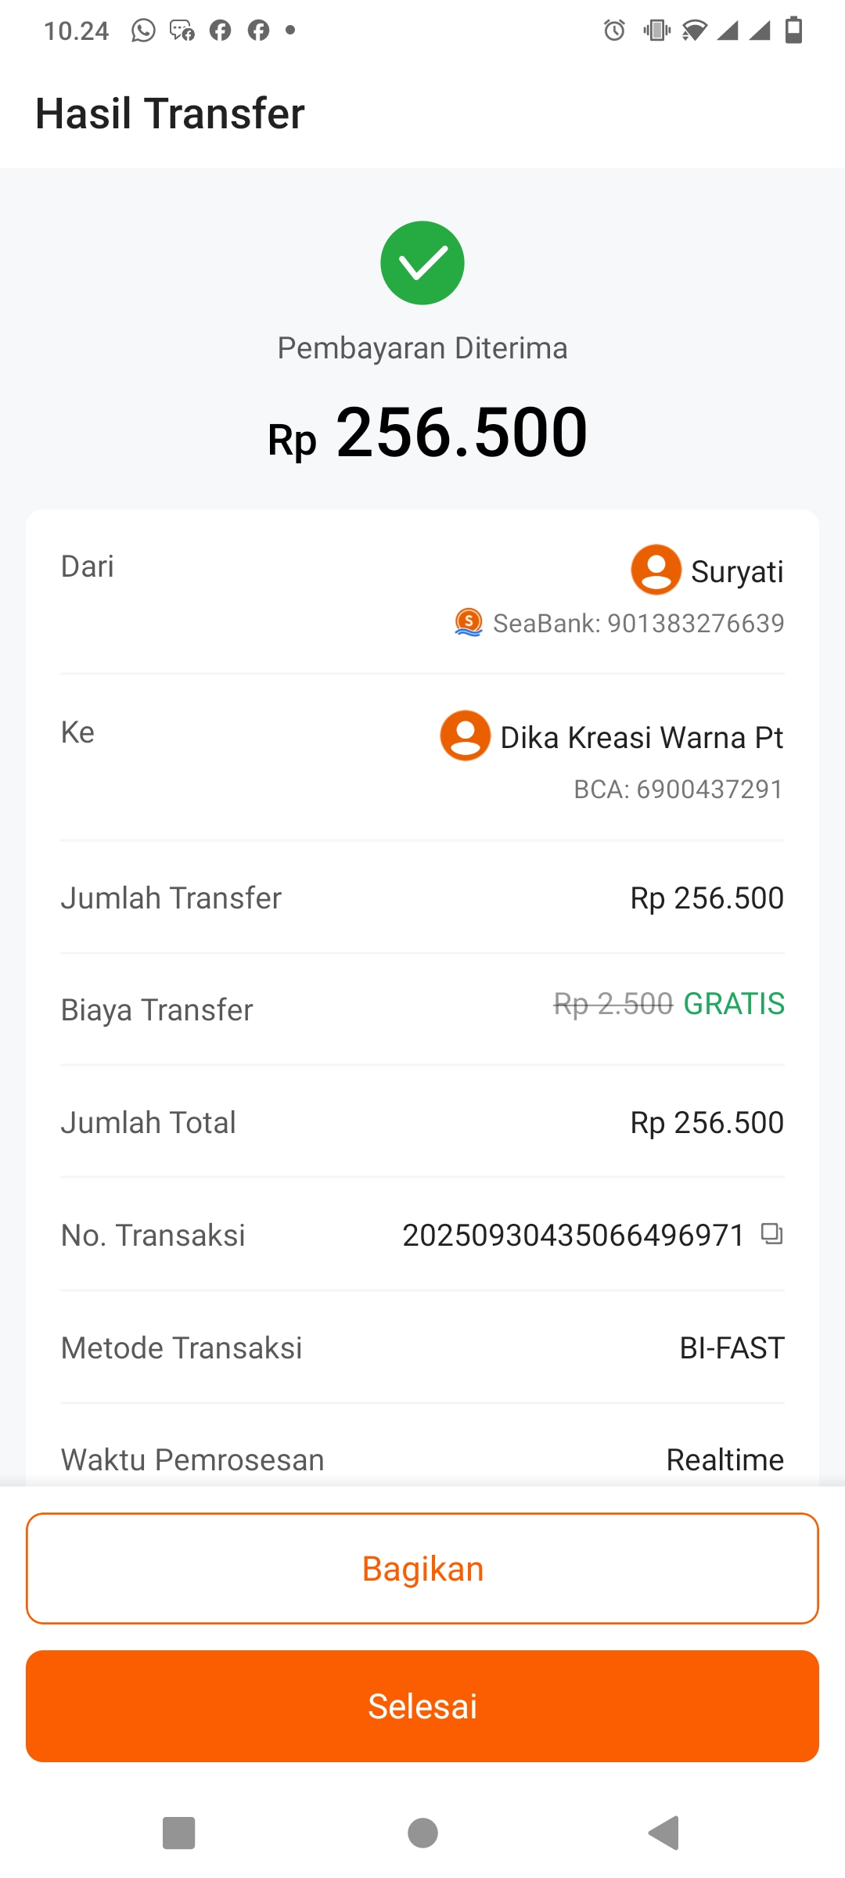Tap Suryati's orange profile avatar

point(656,570)
